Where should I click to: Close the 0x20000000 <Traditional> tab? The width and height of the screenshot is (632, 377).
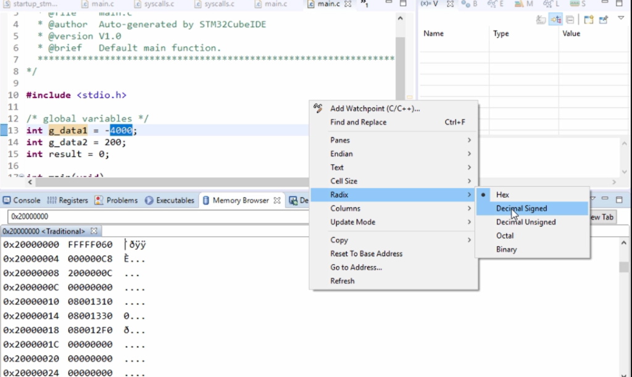click(x=94, y=231)
